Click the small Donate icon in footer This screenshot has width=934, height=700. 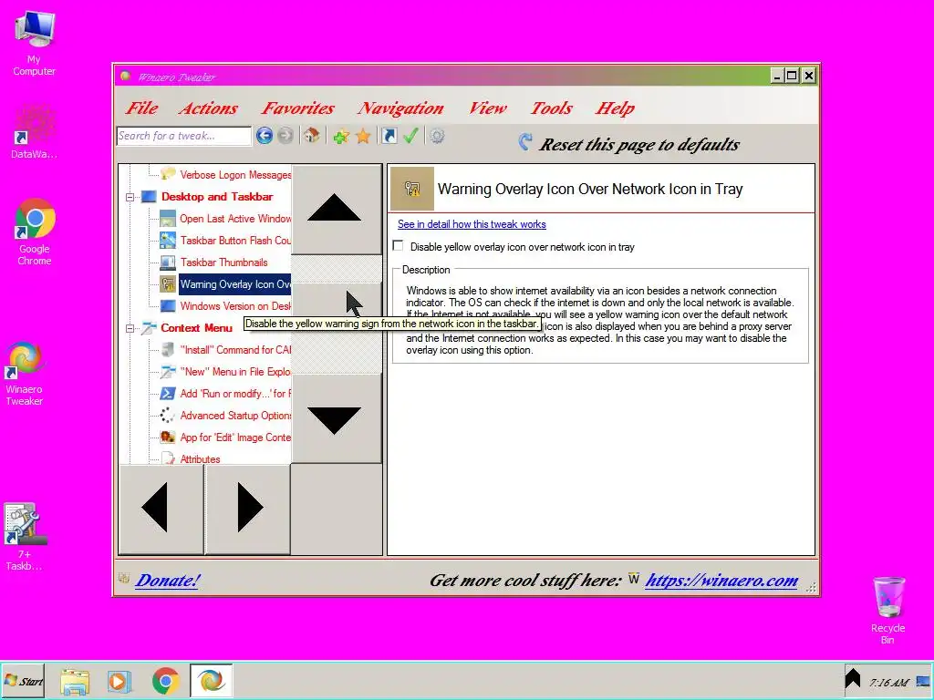(124, 578)
